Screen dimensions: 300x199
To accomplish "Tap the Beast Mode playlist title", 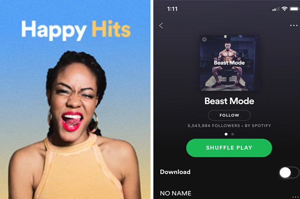I will point(229,101).
